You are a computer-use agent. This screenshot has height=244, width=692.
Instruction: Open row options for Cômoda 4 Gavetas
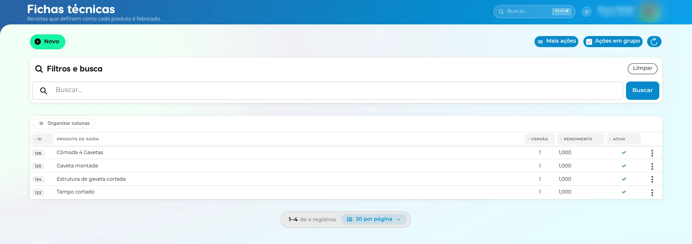(x=652, y=153)
